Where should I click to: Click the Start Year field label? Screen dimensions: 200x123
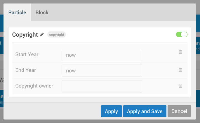[27, 54]
